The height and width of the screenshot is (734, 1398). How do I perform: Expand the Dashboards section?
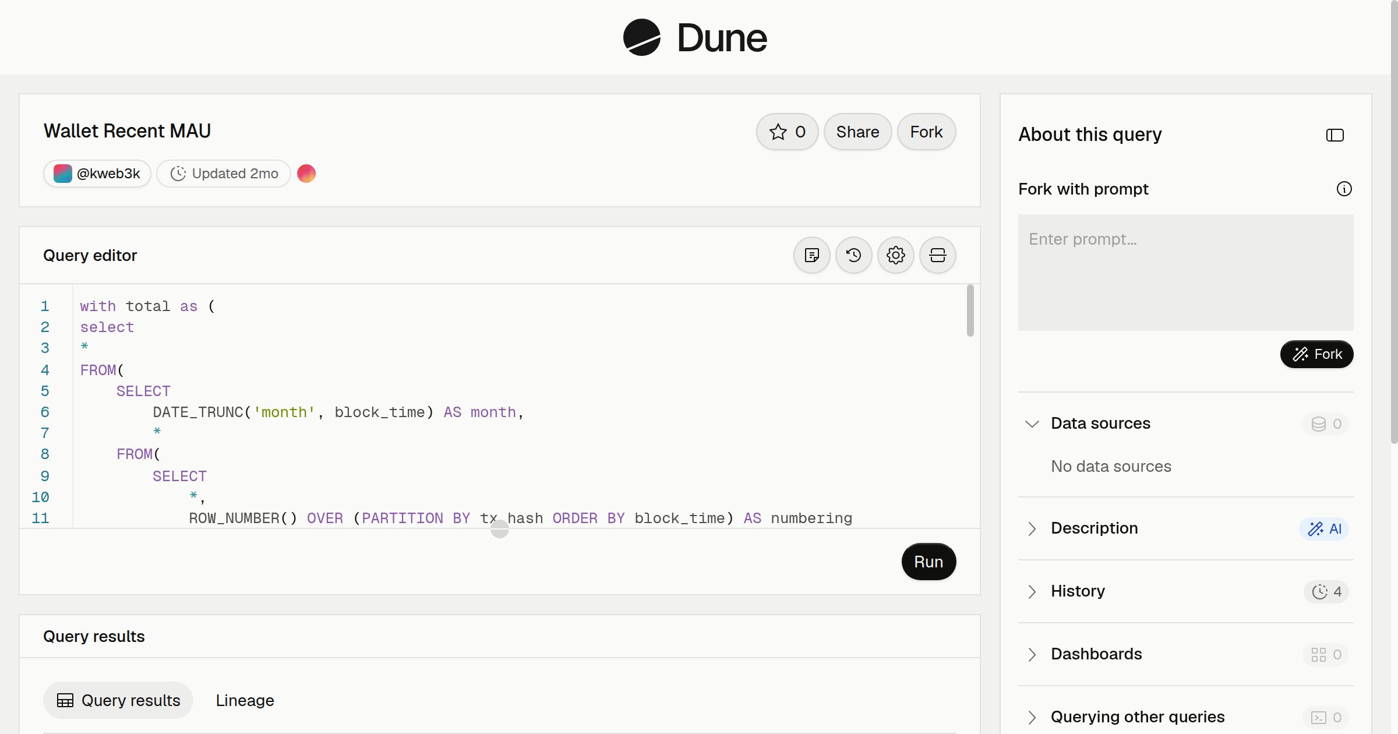point(1032,654)
